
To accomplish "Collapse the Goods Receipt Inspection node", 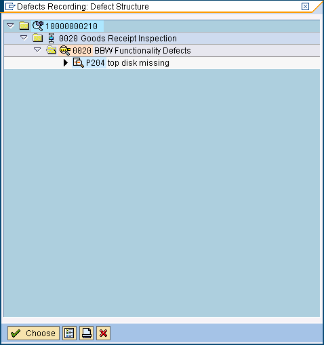I will (x=24, y=38).
